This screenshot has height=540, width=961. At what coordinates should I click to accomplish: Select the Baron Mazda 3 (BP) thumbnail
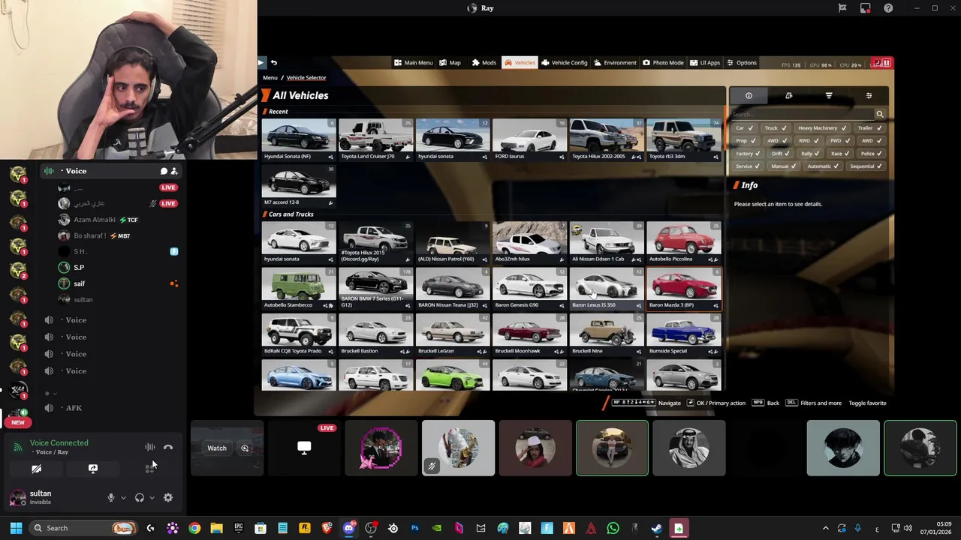[683, 289]
